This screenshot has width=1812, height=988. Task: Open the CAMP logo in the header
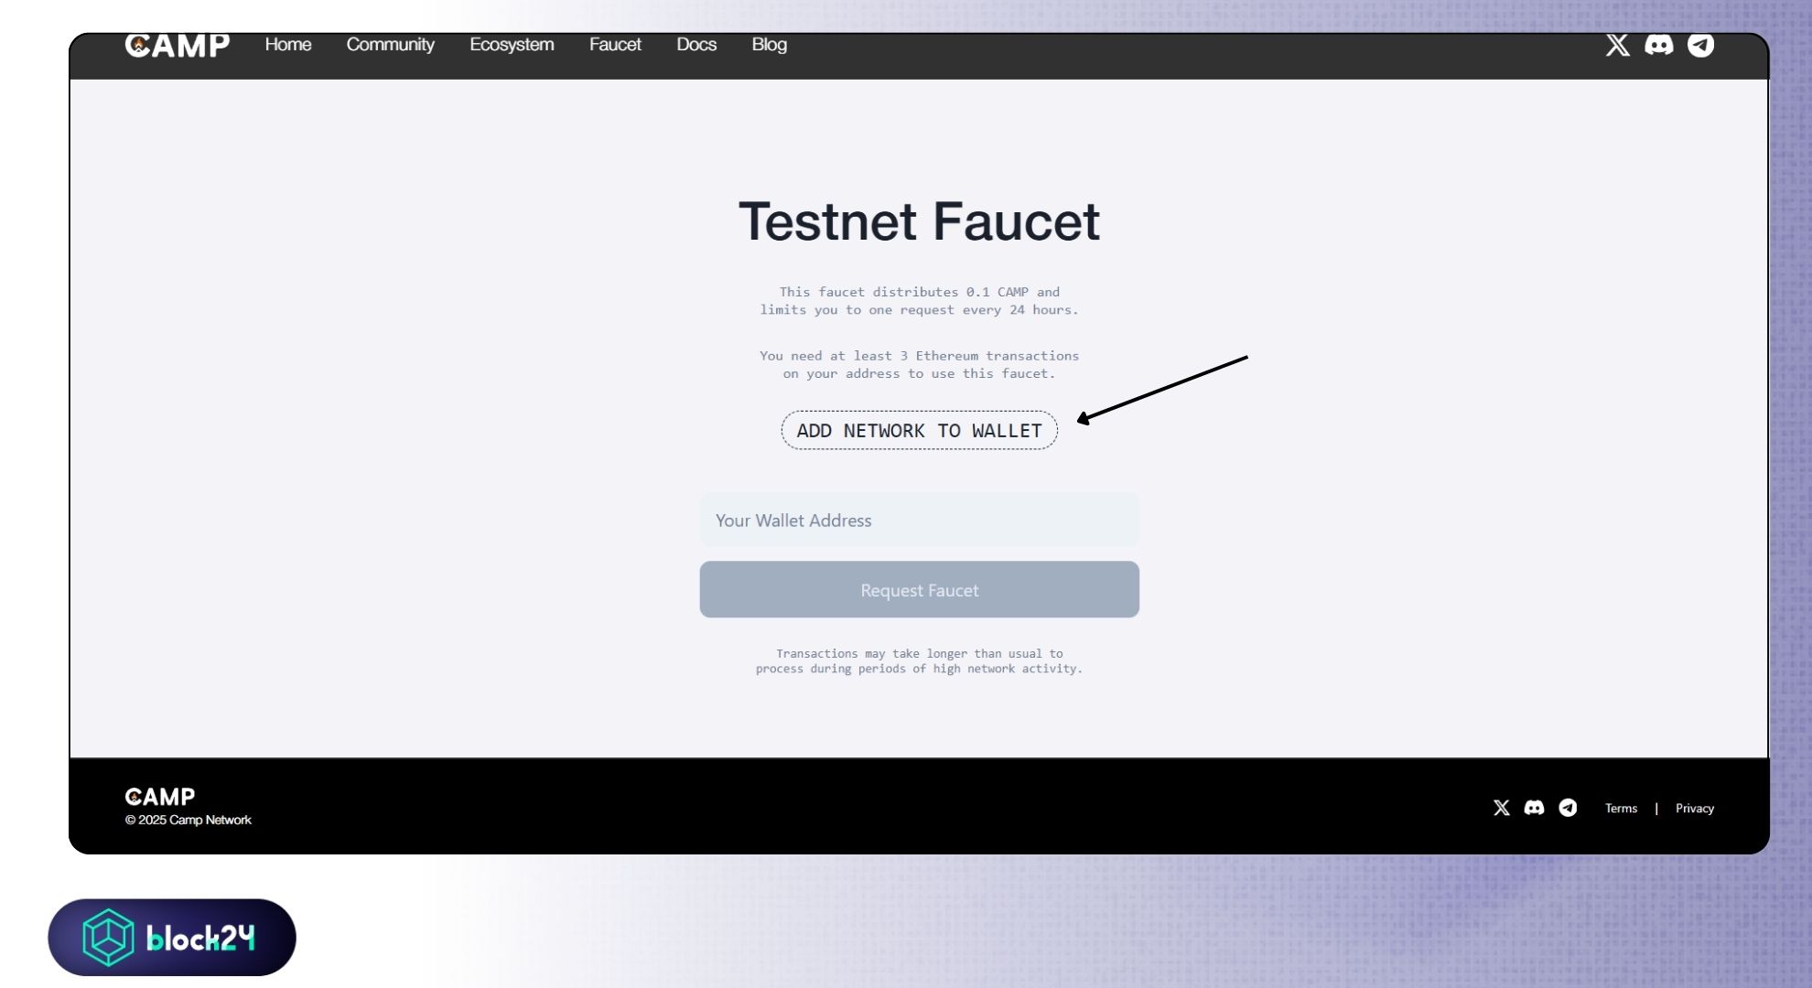click(x=177, y=45)
